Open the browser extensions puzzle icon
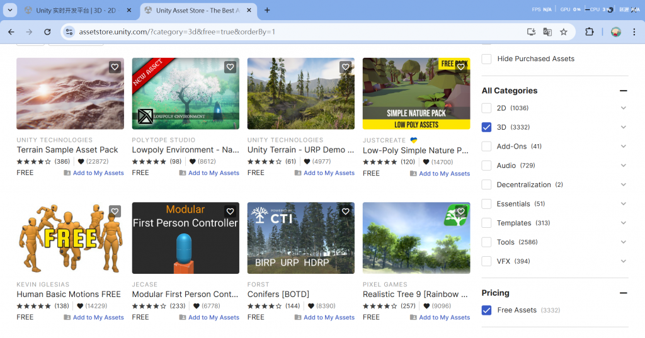The width and height of the screenshot is (645, 338). (x=590, y=31)
